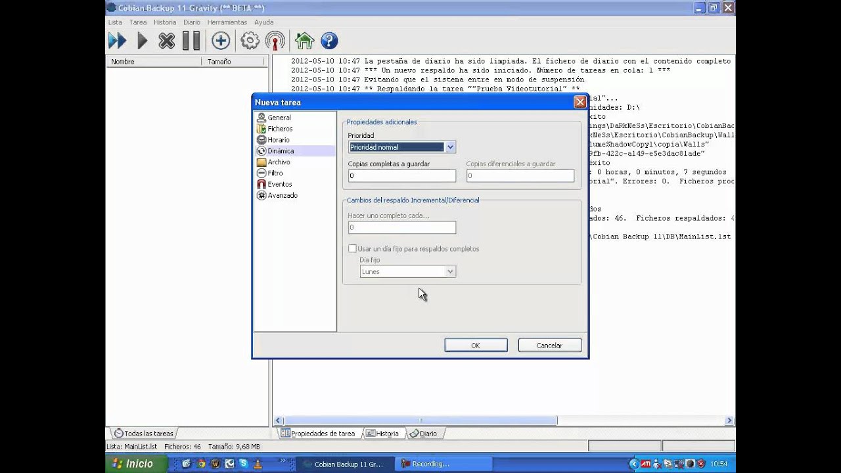The width and height of the screenshot is (841, 473).
Task: Click Hacer uno completo cada field
Action: point(402,227)
